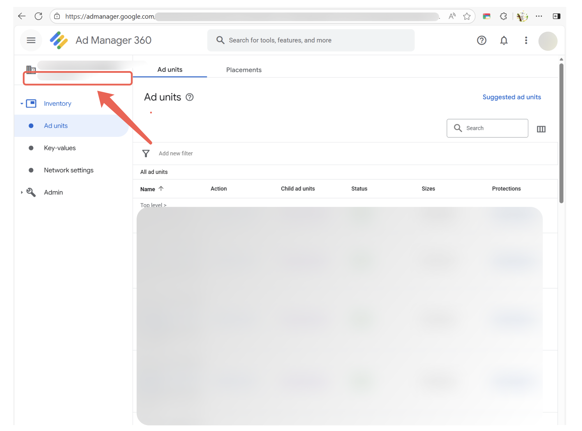Open the column chooser icon
Screen dimensions: 582x431
[541, 129]
